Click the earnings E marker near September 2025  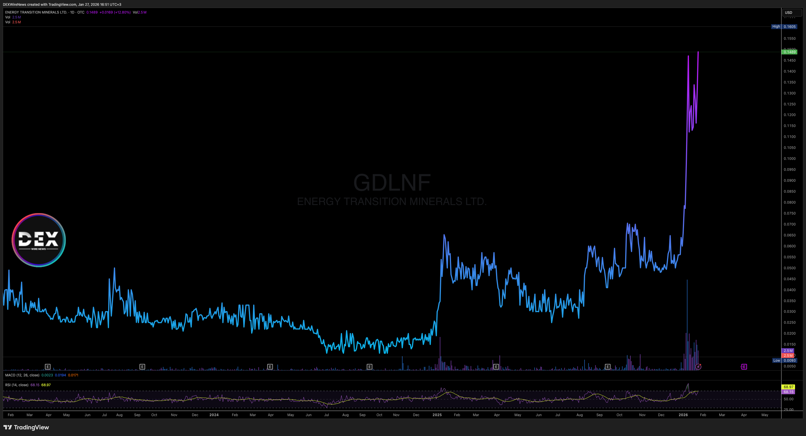click(x=608, y=367)
